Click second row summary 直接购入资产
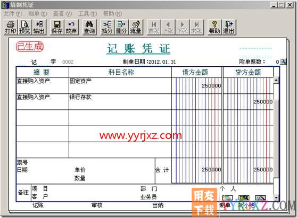The width and height of the screenshot is (297, 218). (43, 101)
